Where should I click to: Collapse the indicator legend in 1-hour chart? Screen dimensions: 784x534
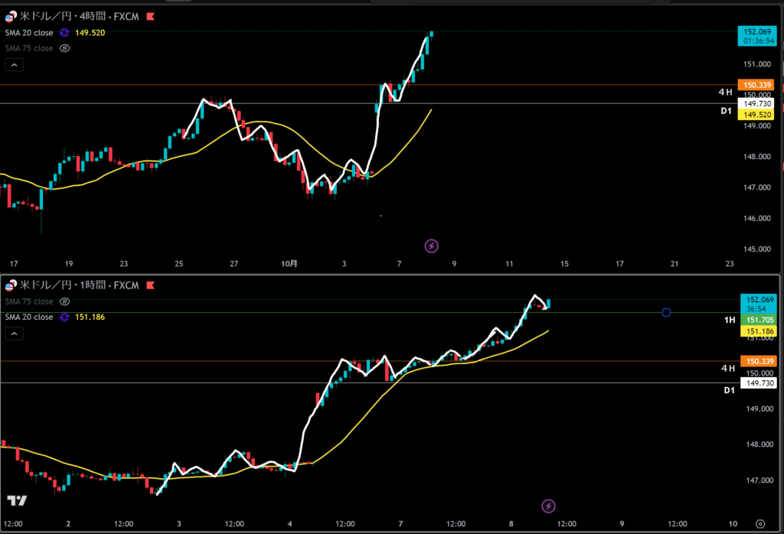15,334
